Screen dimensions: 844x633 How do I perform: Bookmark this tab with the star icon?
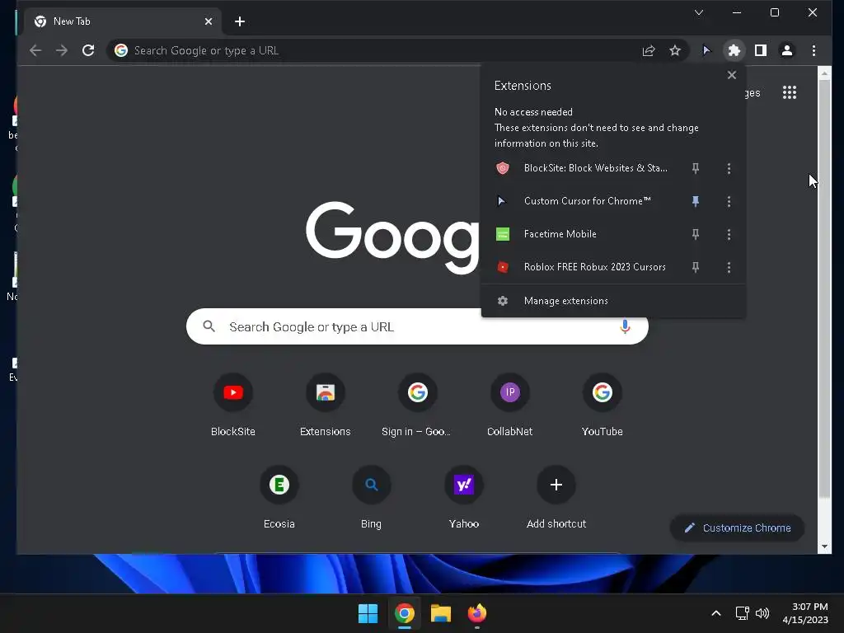pos(675,50)
